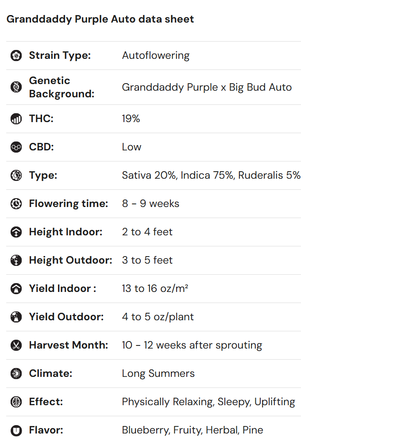Image resolution: width=420 pixels, height=445 pixels.
Task: Click the Height Indoor arrow icon
Action: [x=16, y=232]
